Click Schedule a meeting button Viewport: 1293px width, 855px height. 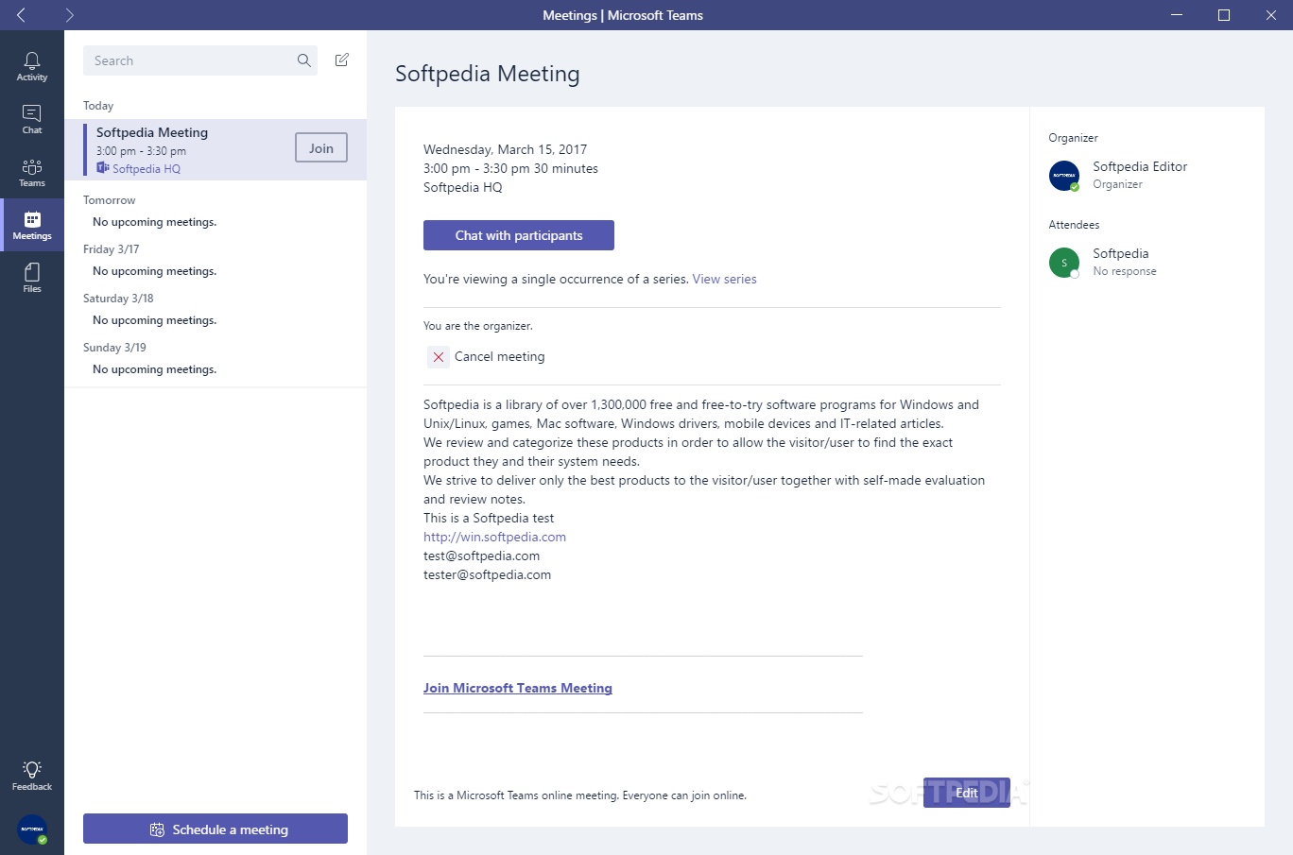(x=215, y=829)
